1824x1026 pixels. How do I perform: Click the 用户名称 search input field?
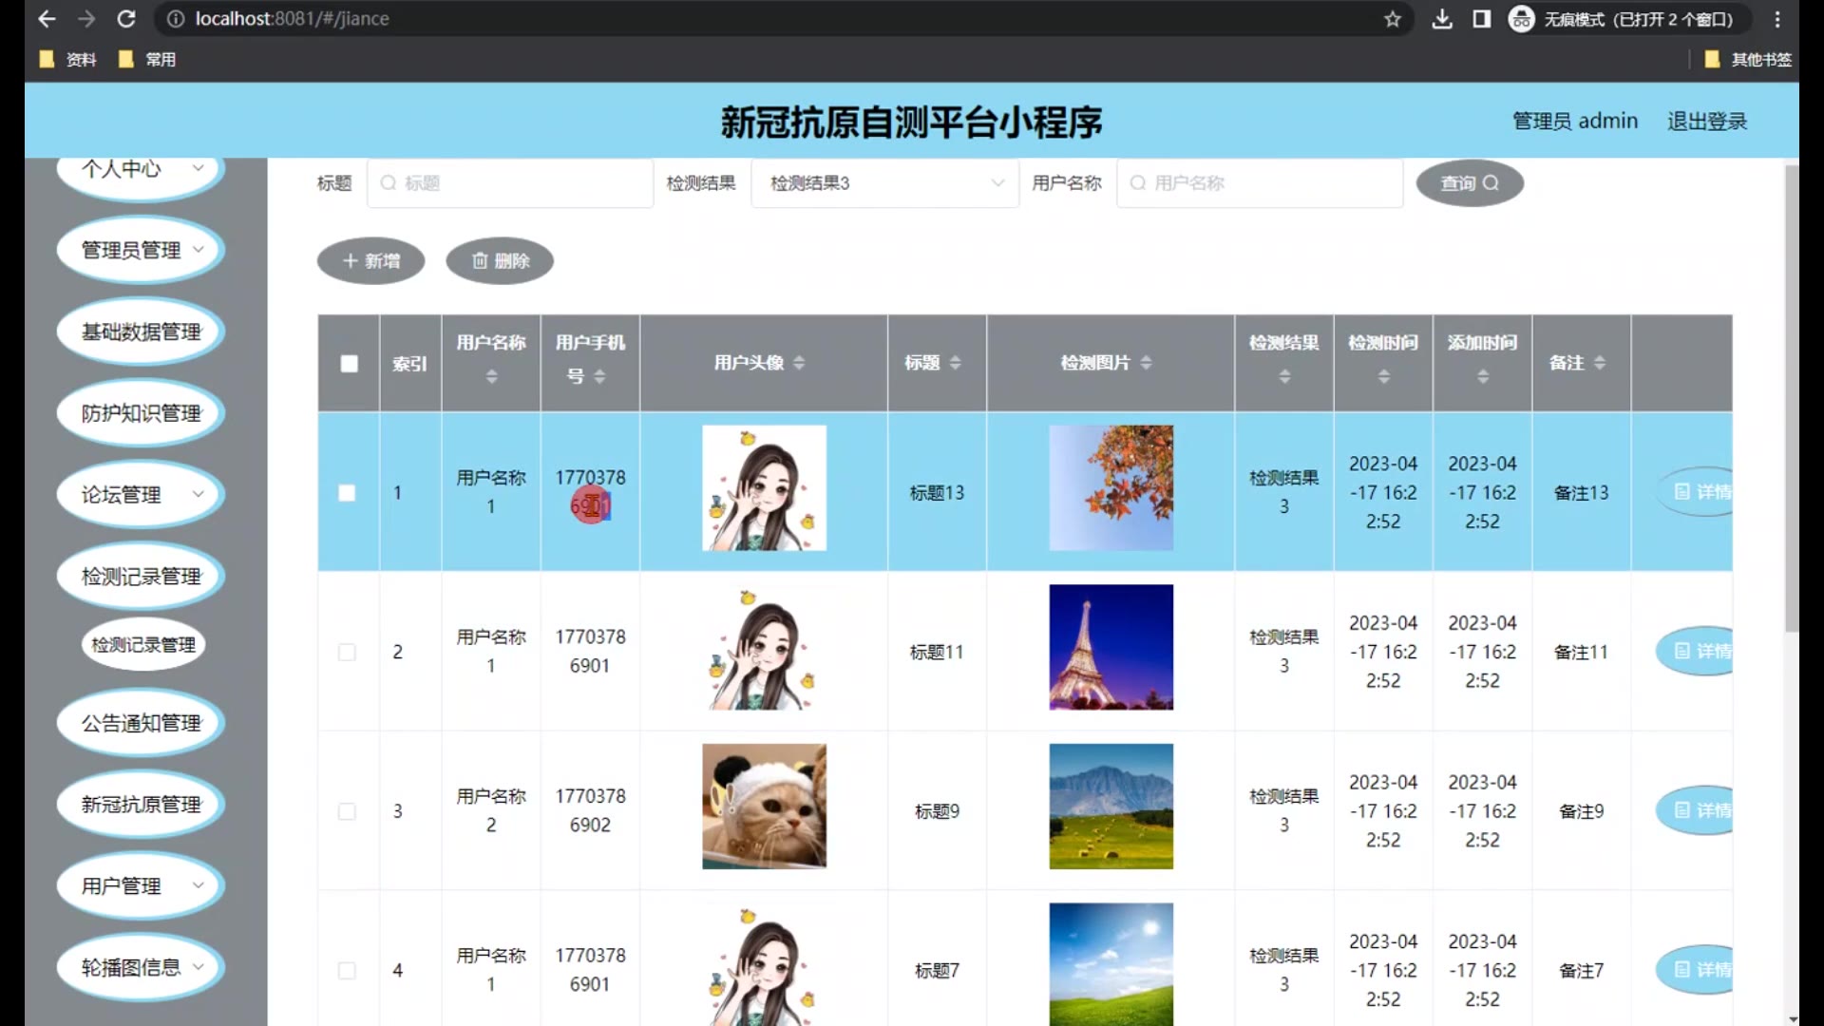click(1260, 183)
